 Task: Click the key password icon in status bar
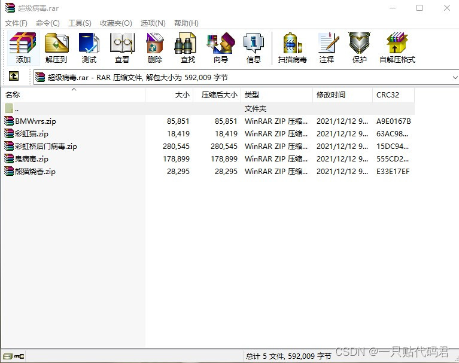pos(19,356)
